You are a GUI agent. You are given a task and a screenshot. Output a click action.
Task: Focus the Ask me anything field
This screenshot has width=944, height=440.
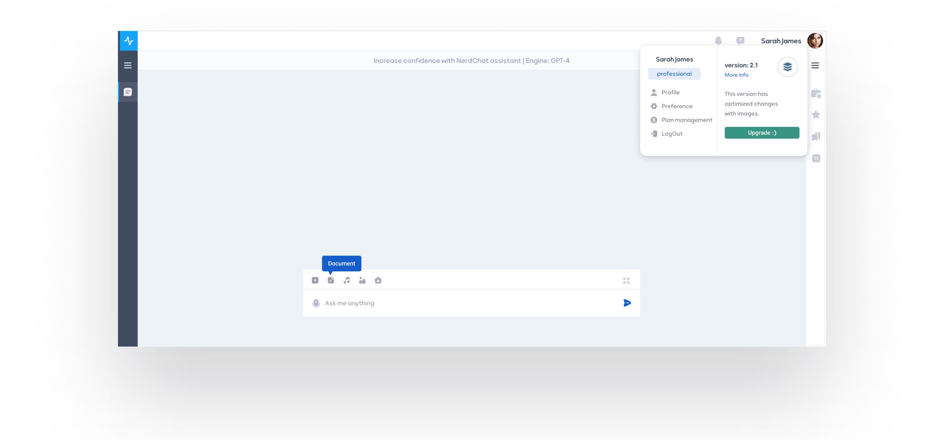tap(468, 303)
